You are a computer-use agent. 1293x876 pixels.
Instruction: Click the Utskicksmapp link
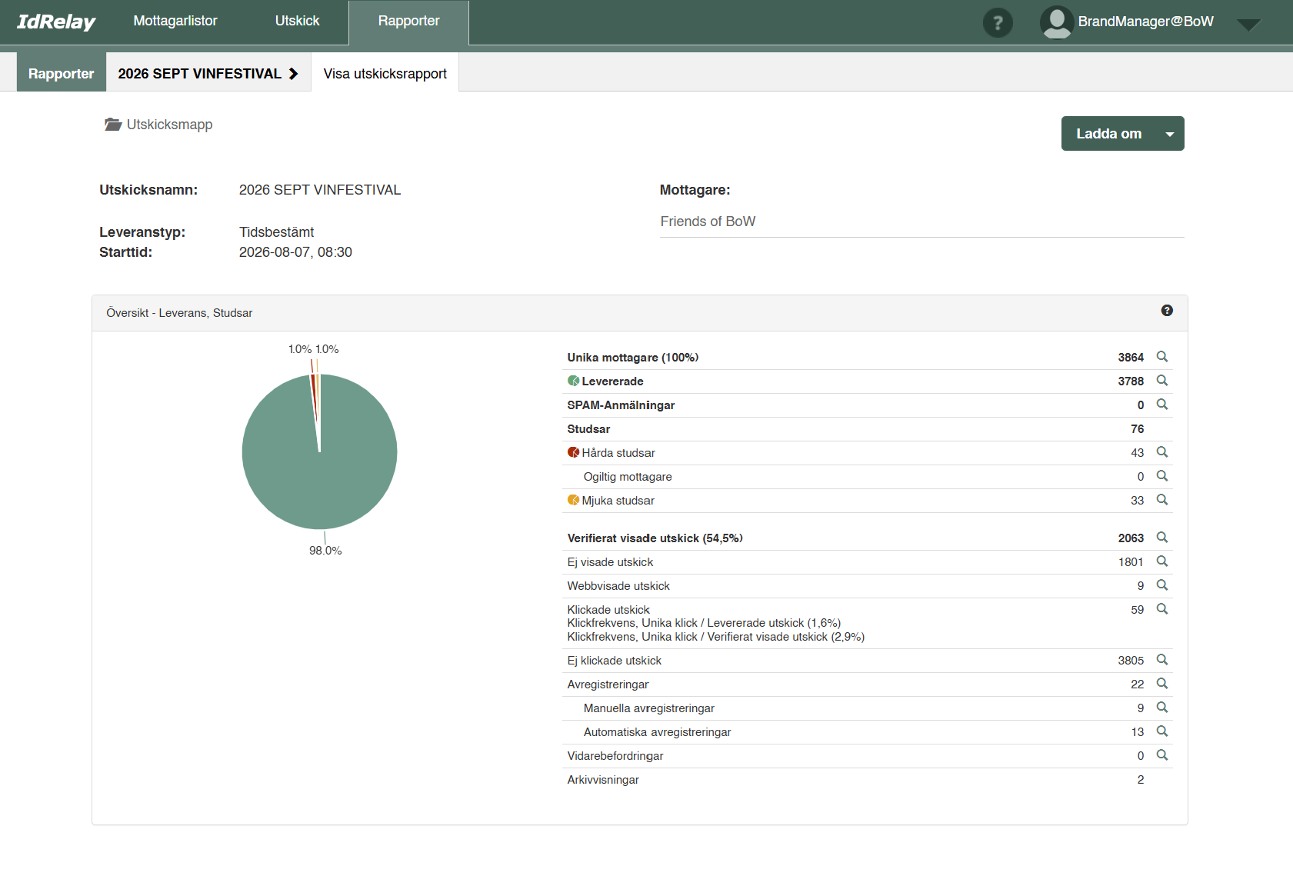[x=169, y=125]
